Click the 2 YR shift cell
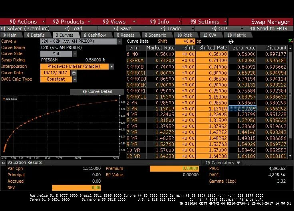The height and width of the screenshot is (211, 294). click(185, 103)
